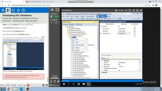Toggle full-screen device view icon

coord(57,10)
